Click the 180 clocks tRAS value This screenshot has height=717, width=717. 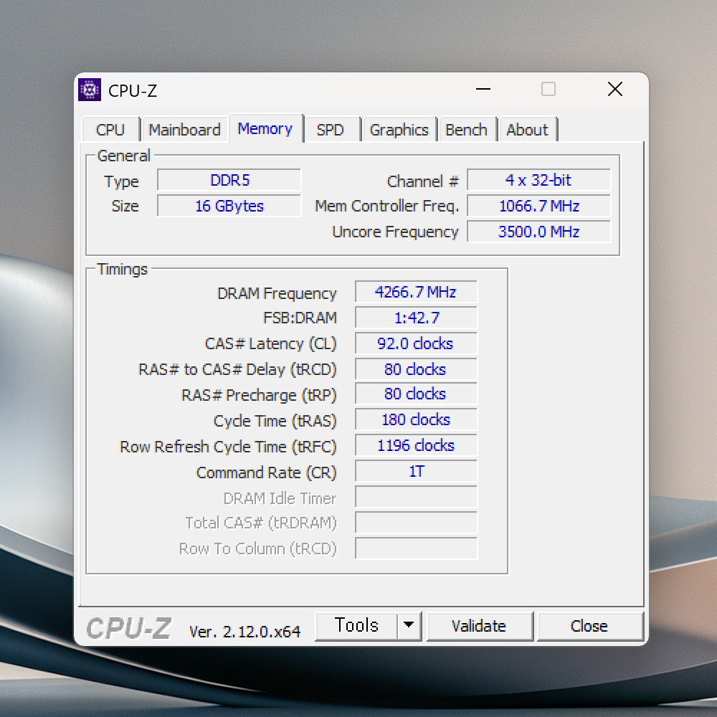click(x=416, y=419)
